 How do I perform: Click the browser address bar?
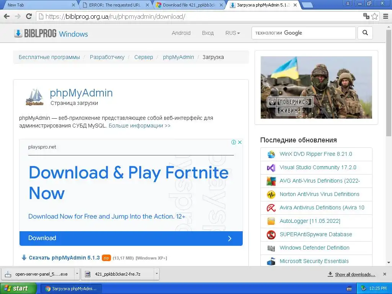click(200, 16)
